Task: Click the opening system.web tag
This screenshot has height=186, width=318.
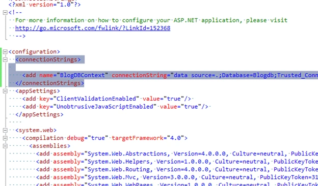Action: click(36, 130)
